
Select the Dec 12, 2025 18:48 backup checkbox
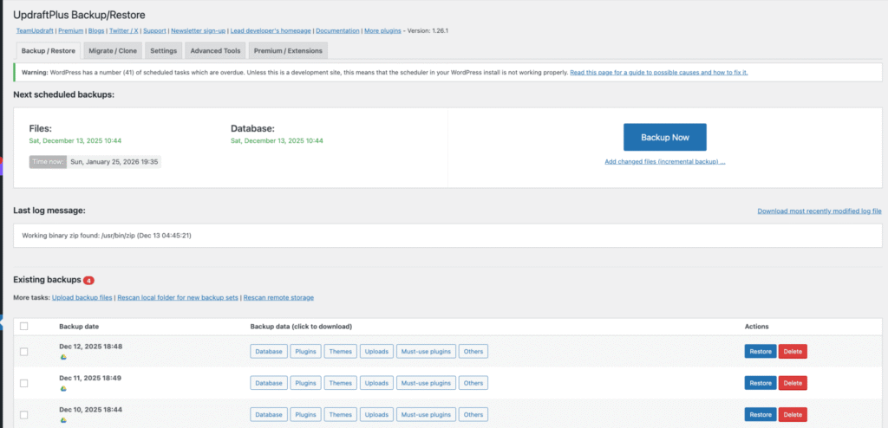tap(23, 352)
